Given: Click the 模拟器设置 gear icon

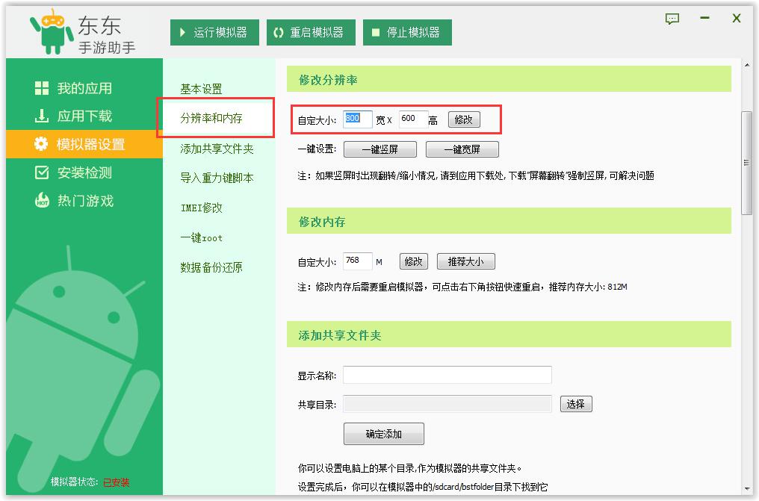Looking at the screenshot, I should [x=42, y=144].
